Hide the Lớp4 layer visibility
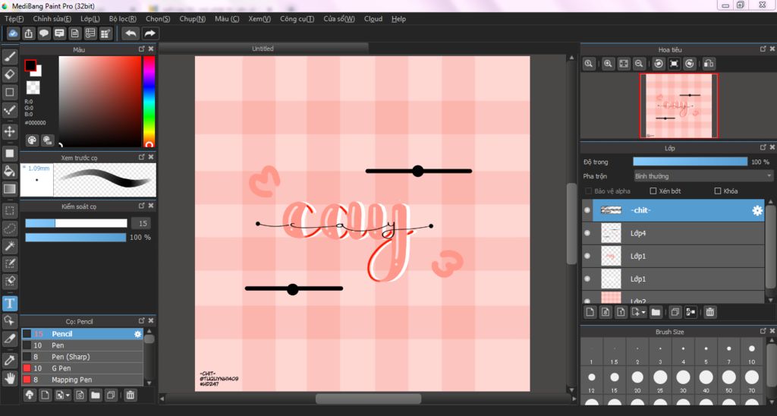777x416 pixels. pyautogui.click(x=587, y=233)
